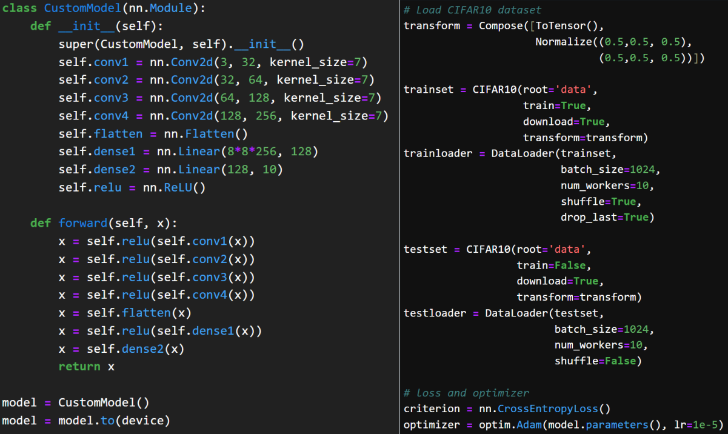The height and width of the screenshot is (434, 728).
Task: Click the 'testloader = DataLoader(testset,' line
Action: (x=504, y=313)
